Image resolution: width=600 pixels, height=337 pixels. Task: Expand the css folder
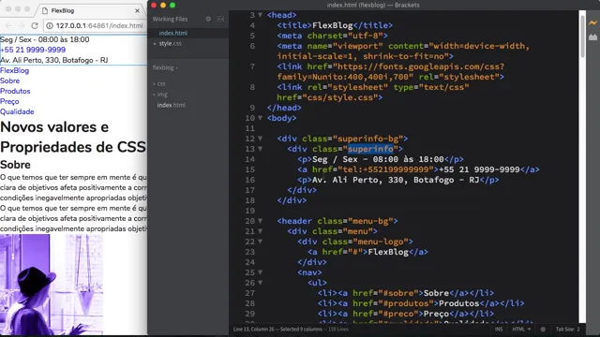pos(159,83)
